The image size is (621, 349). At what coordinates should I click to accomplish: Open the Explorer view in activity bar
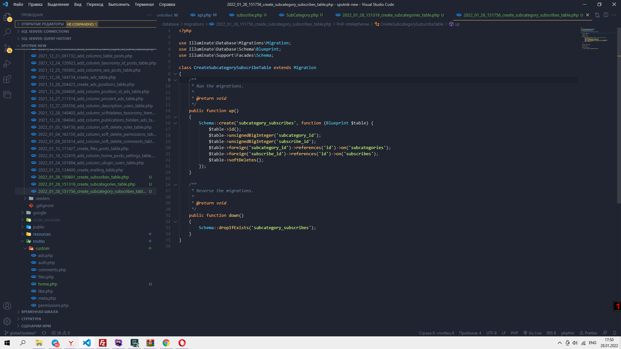click(7, 17)
